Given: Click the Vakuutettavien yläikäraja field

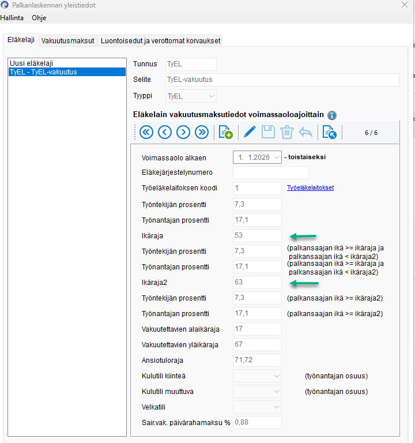Looking at the screenshot, I should pyautogui.click(x=257, y=344).
